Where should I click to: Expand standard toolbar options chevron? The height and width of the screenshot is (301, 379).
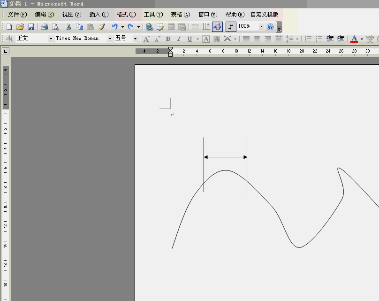click(279, 27)
